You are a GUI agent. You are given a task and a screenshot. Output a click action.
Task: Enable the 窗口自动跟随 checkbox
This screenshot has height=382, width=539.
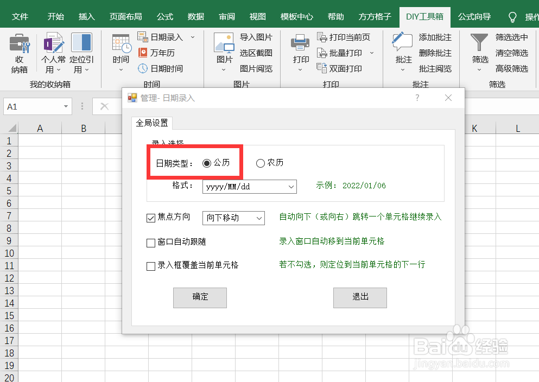click(151, 243)
